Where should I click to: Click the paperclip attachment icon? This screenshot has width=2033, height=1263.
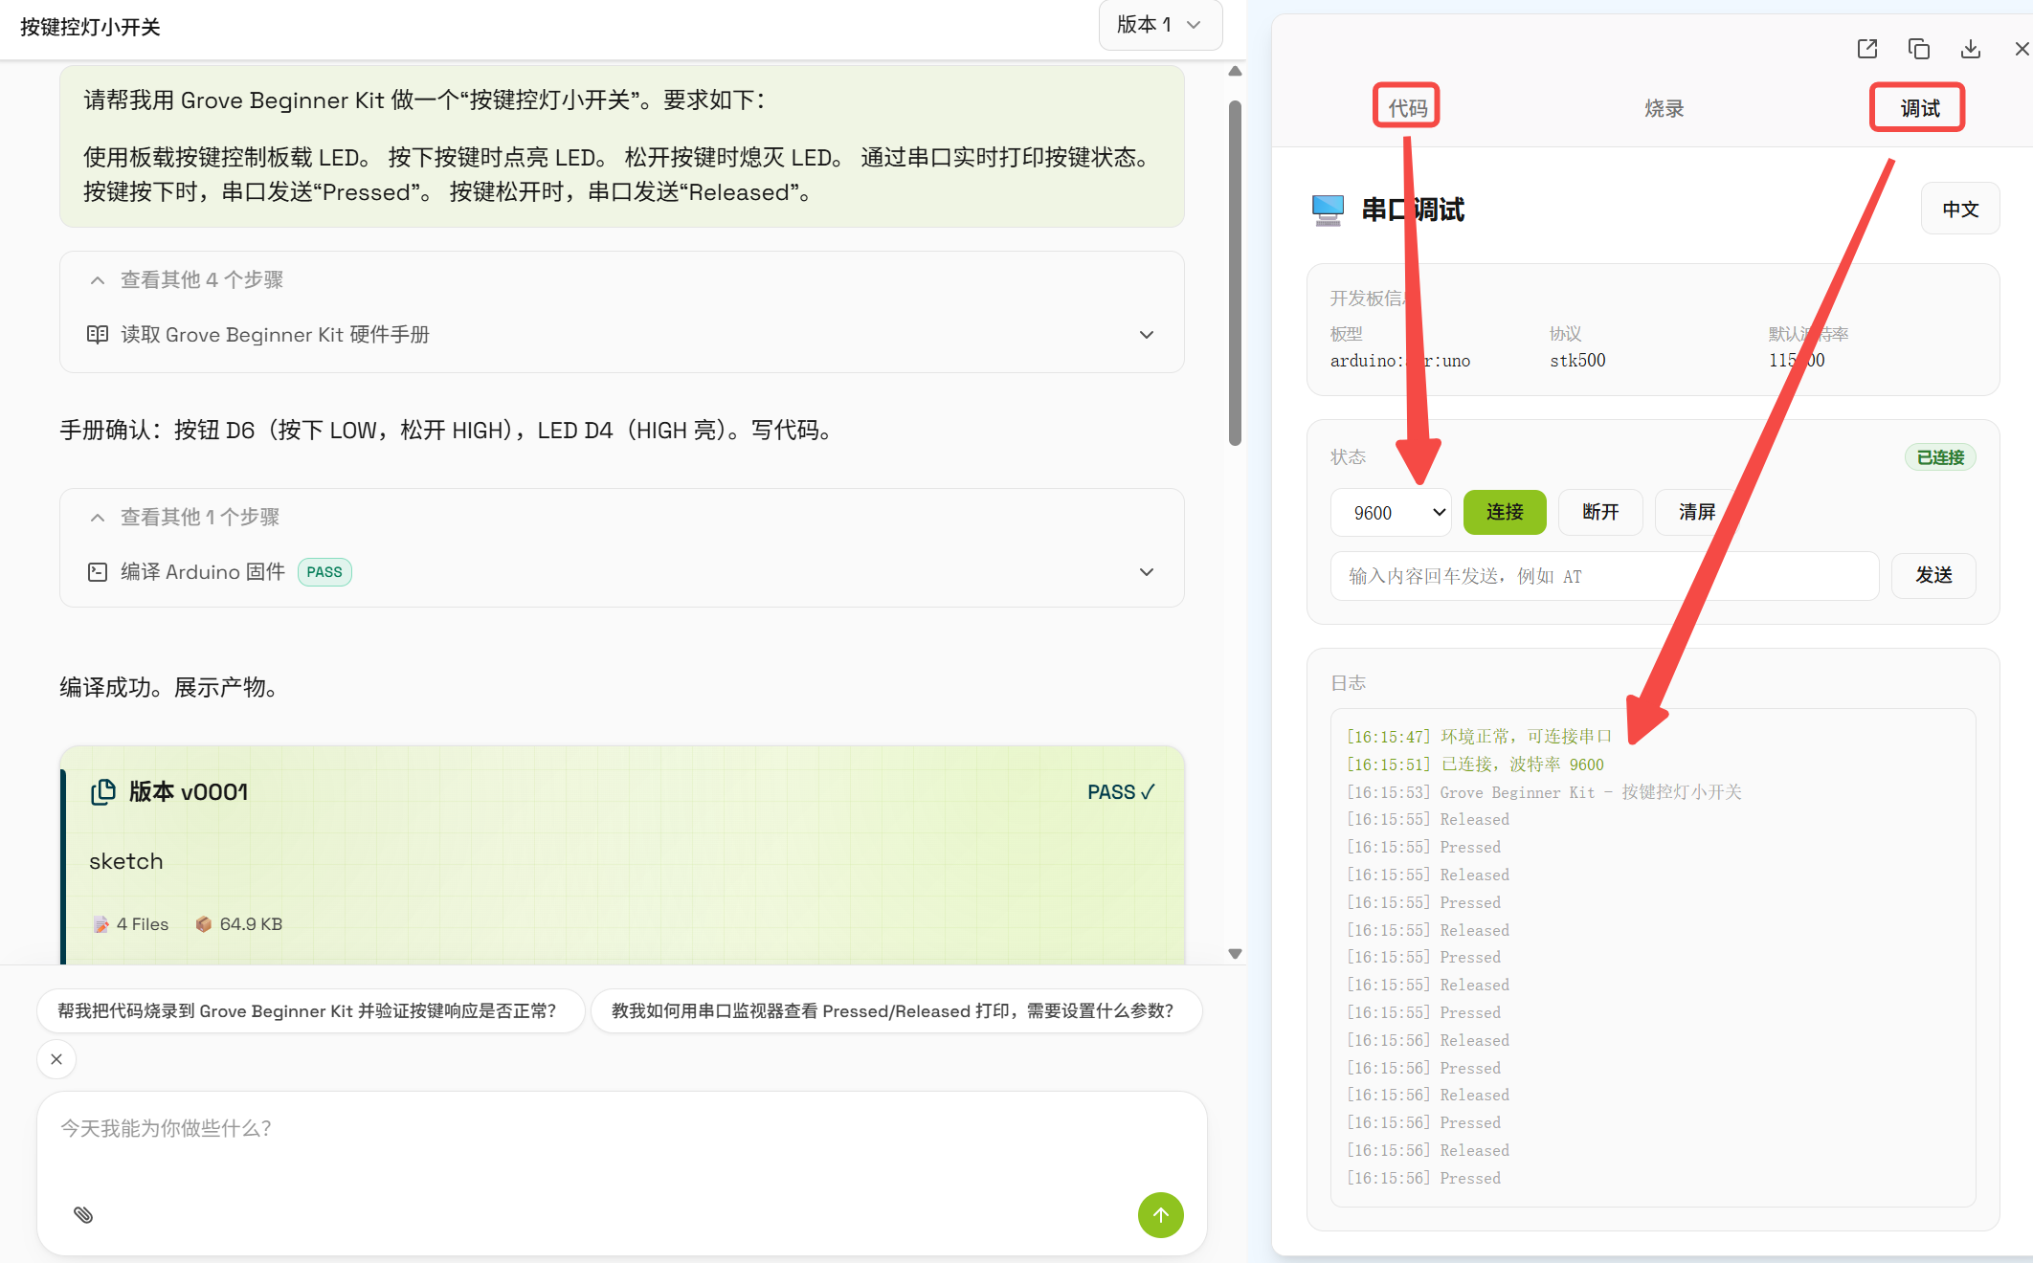[83, 1214]
